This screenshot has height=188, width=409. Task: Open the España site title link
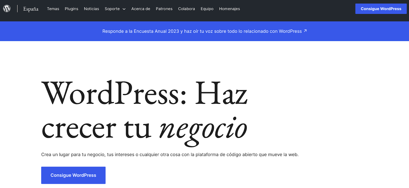[31, 9]
